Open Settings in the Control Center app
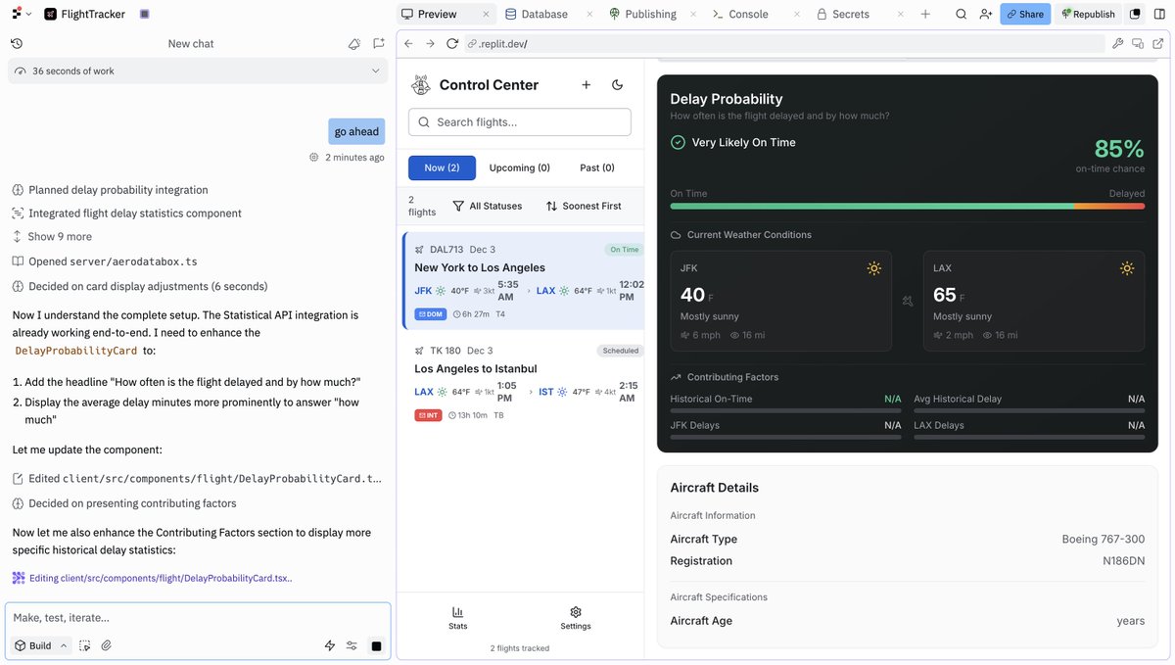Image resolution: width=1175 pixels, height=665 pixels. coord(575,617)
